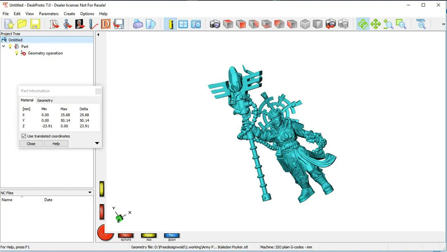Open the Edit menu

pos(17,14)
